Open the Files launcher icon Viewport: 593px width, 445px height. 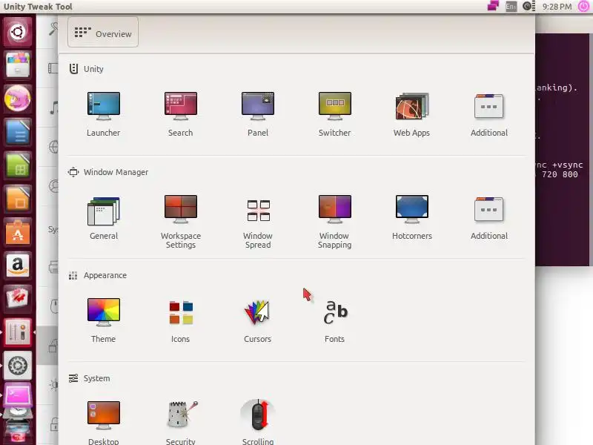coord(17,65)
